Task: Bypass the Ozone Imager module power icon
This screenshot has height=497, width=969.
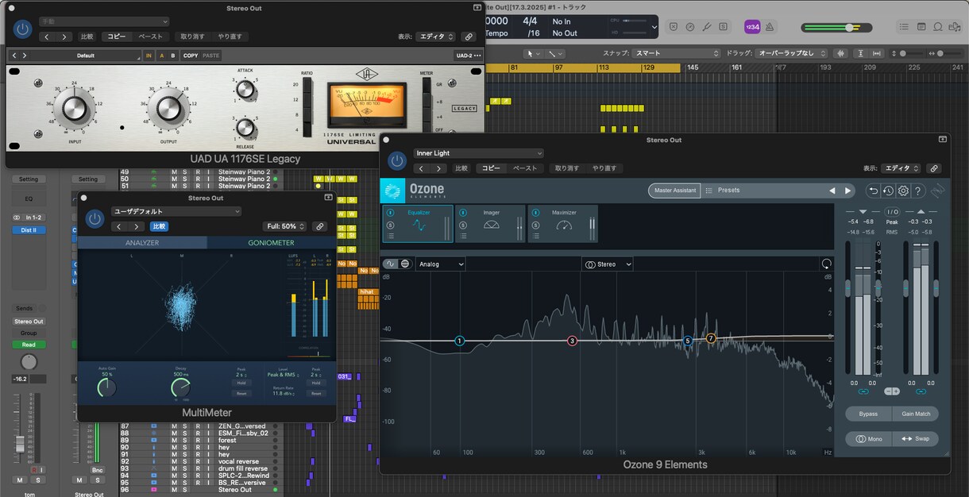Action: (463, 213)
